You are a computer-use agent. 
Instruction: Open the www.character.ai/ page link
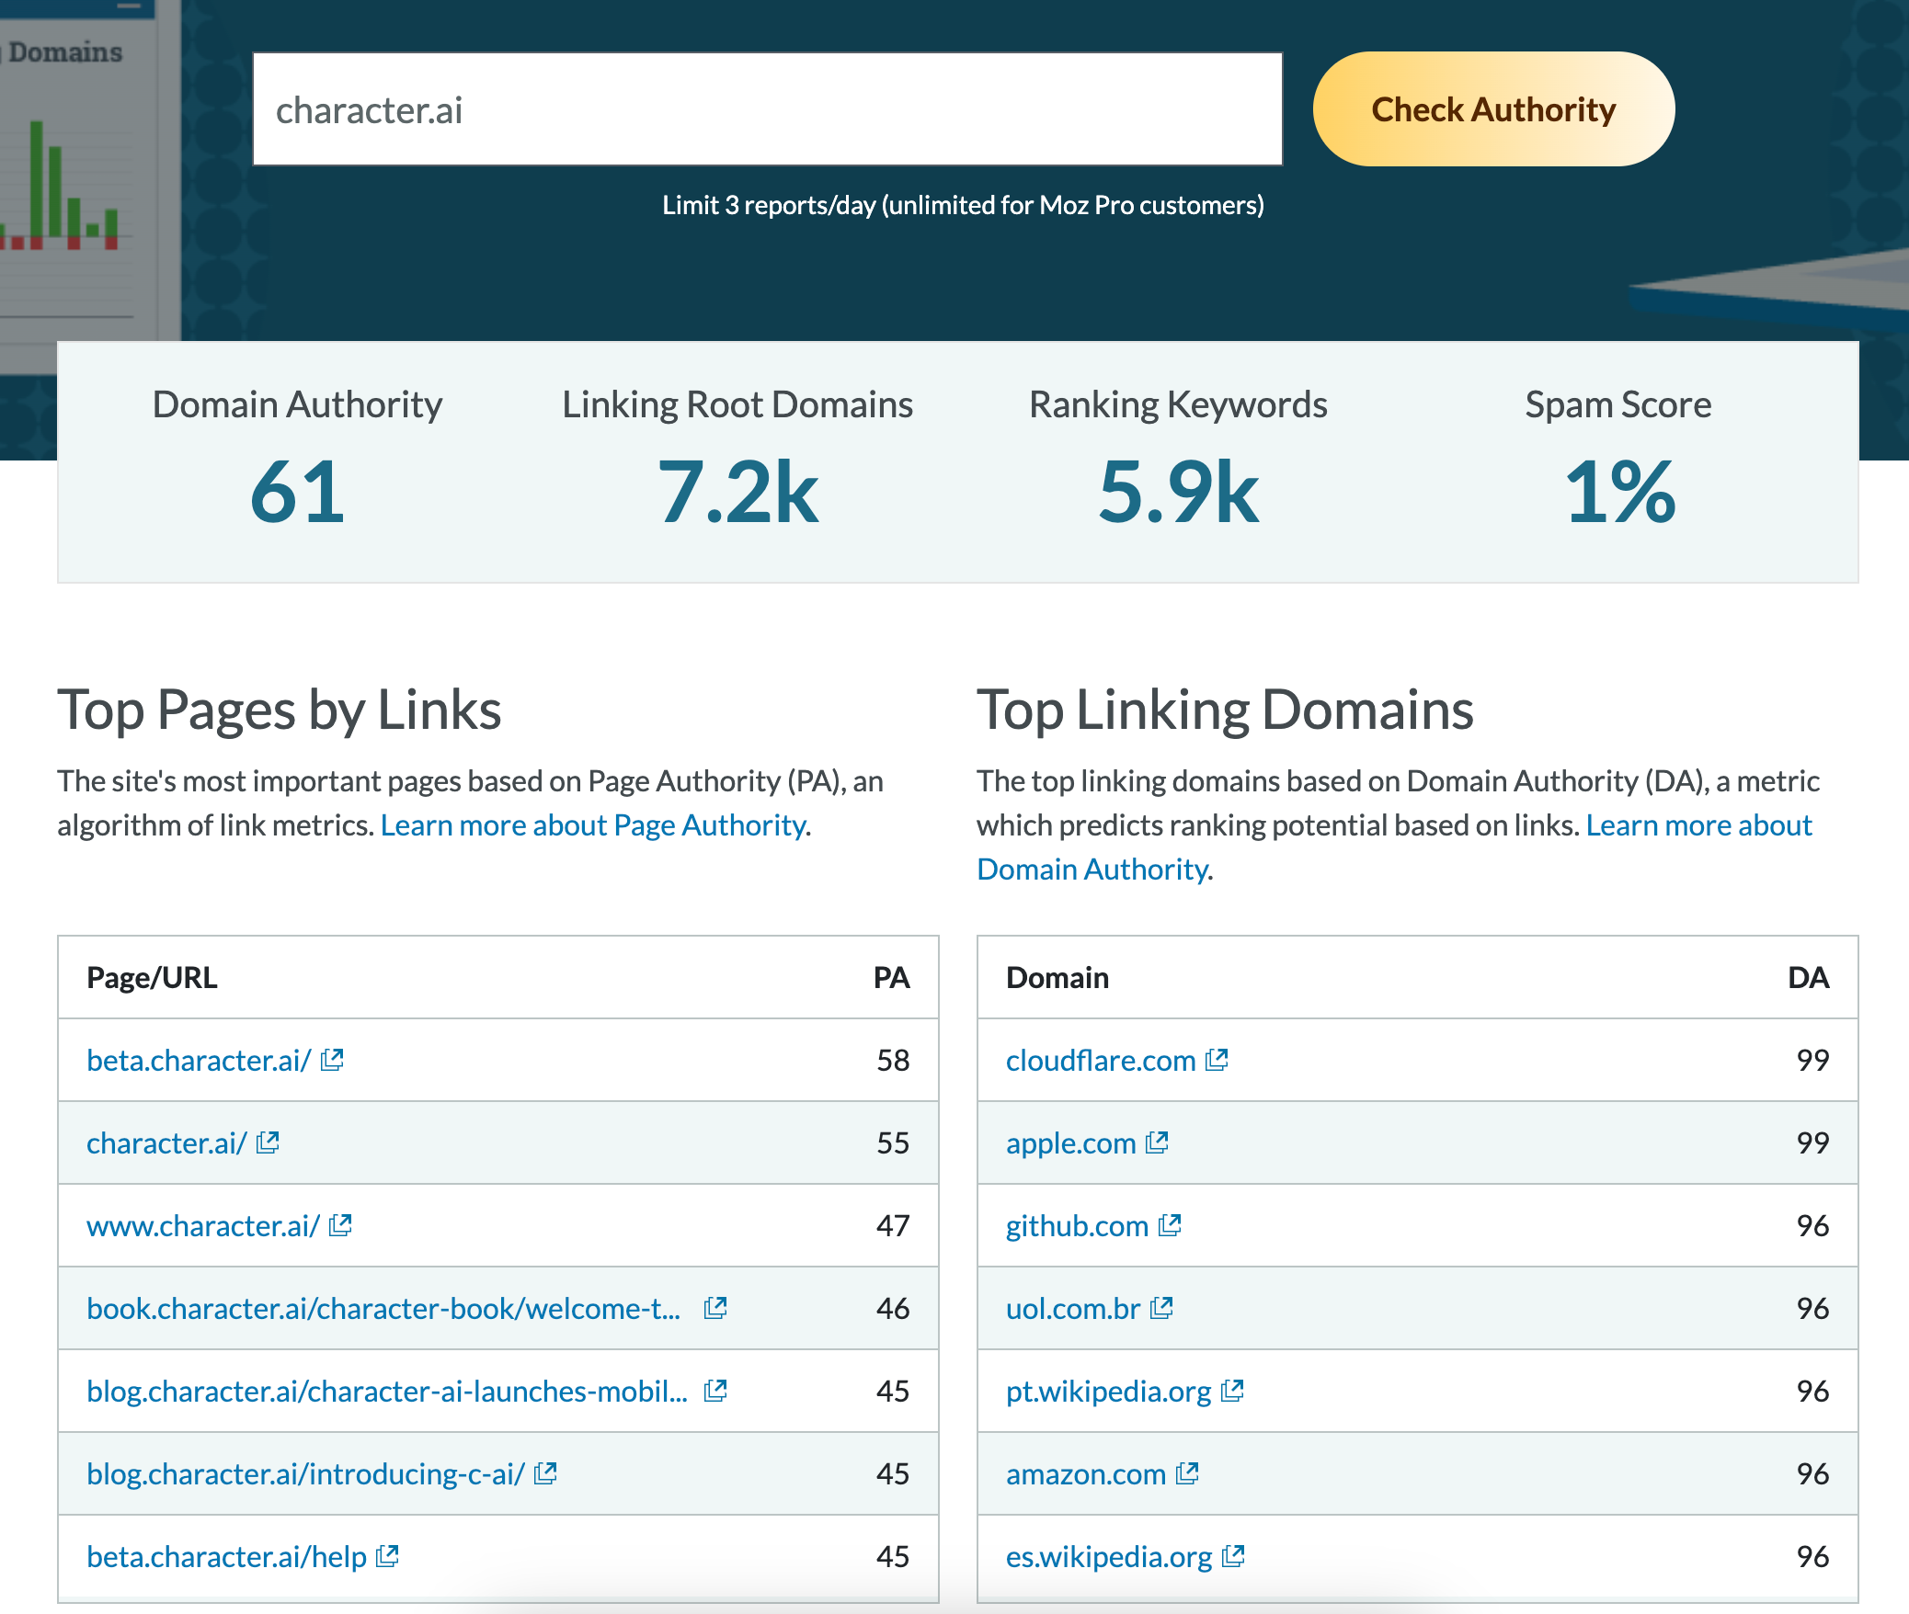[x=203, y=1226]
